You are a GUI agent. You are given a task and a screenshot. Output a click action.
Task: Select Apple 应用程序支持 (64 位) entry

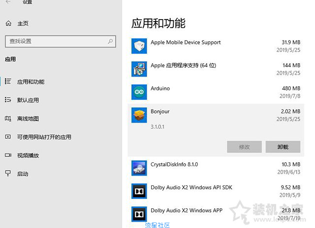[x=216, y=69]
